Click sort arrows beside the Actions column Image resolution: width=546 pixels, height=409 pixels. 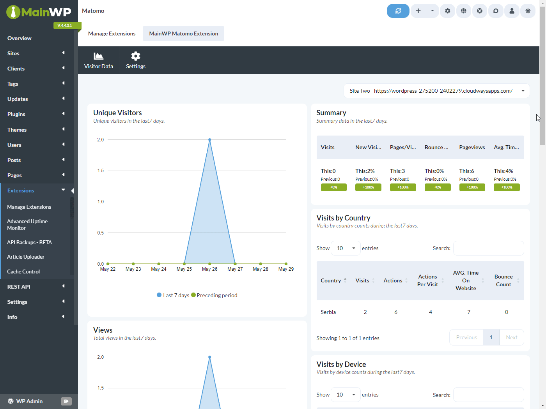406,280
